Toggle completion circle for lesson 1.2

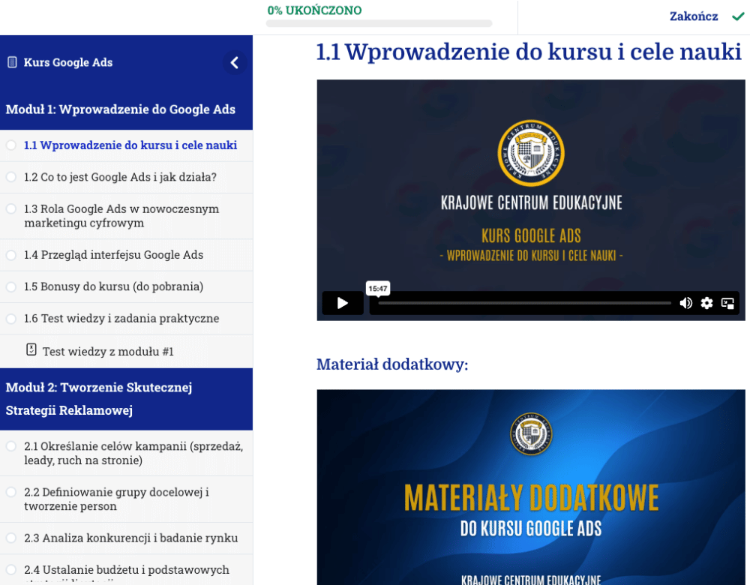click(11, 177)
